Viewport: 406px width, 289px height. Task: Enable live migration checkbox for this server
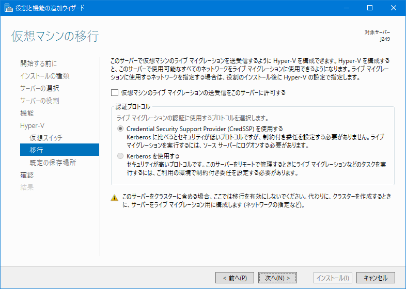click(115, 93)
